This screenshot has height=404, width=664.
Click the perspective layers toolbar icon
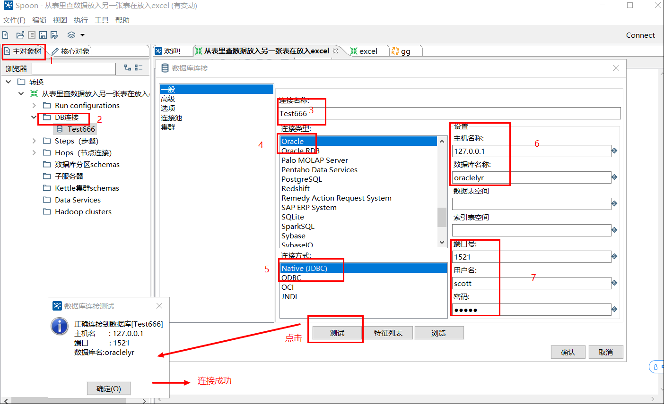[x=71, y=35]
